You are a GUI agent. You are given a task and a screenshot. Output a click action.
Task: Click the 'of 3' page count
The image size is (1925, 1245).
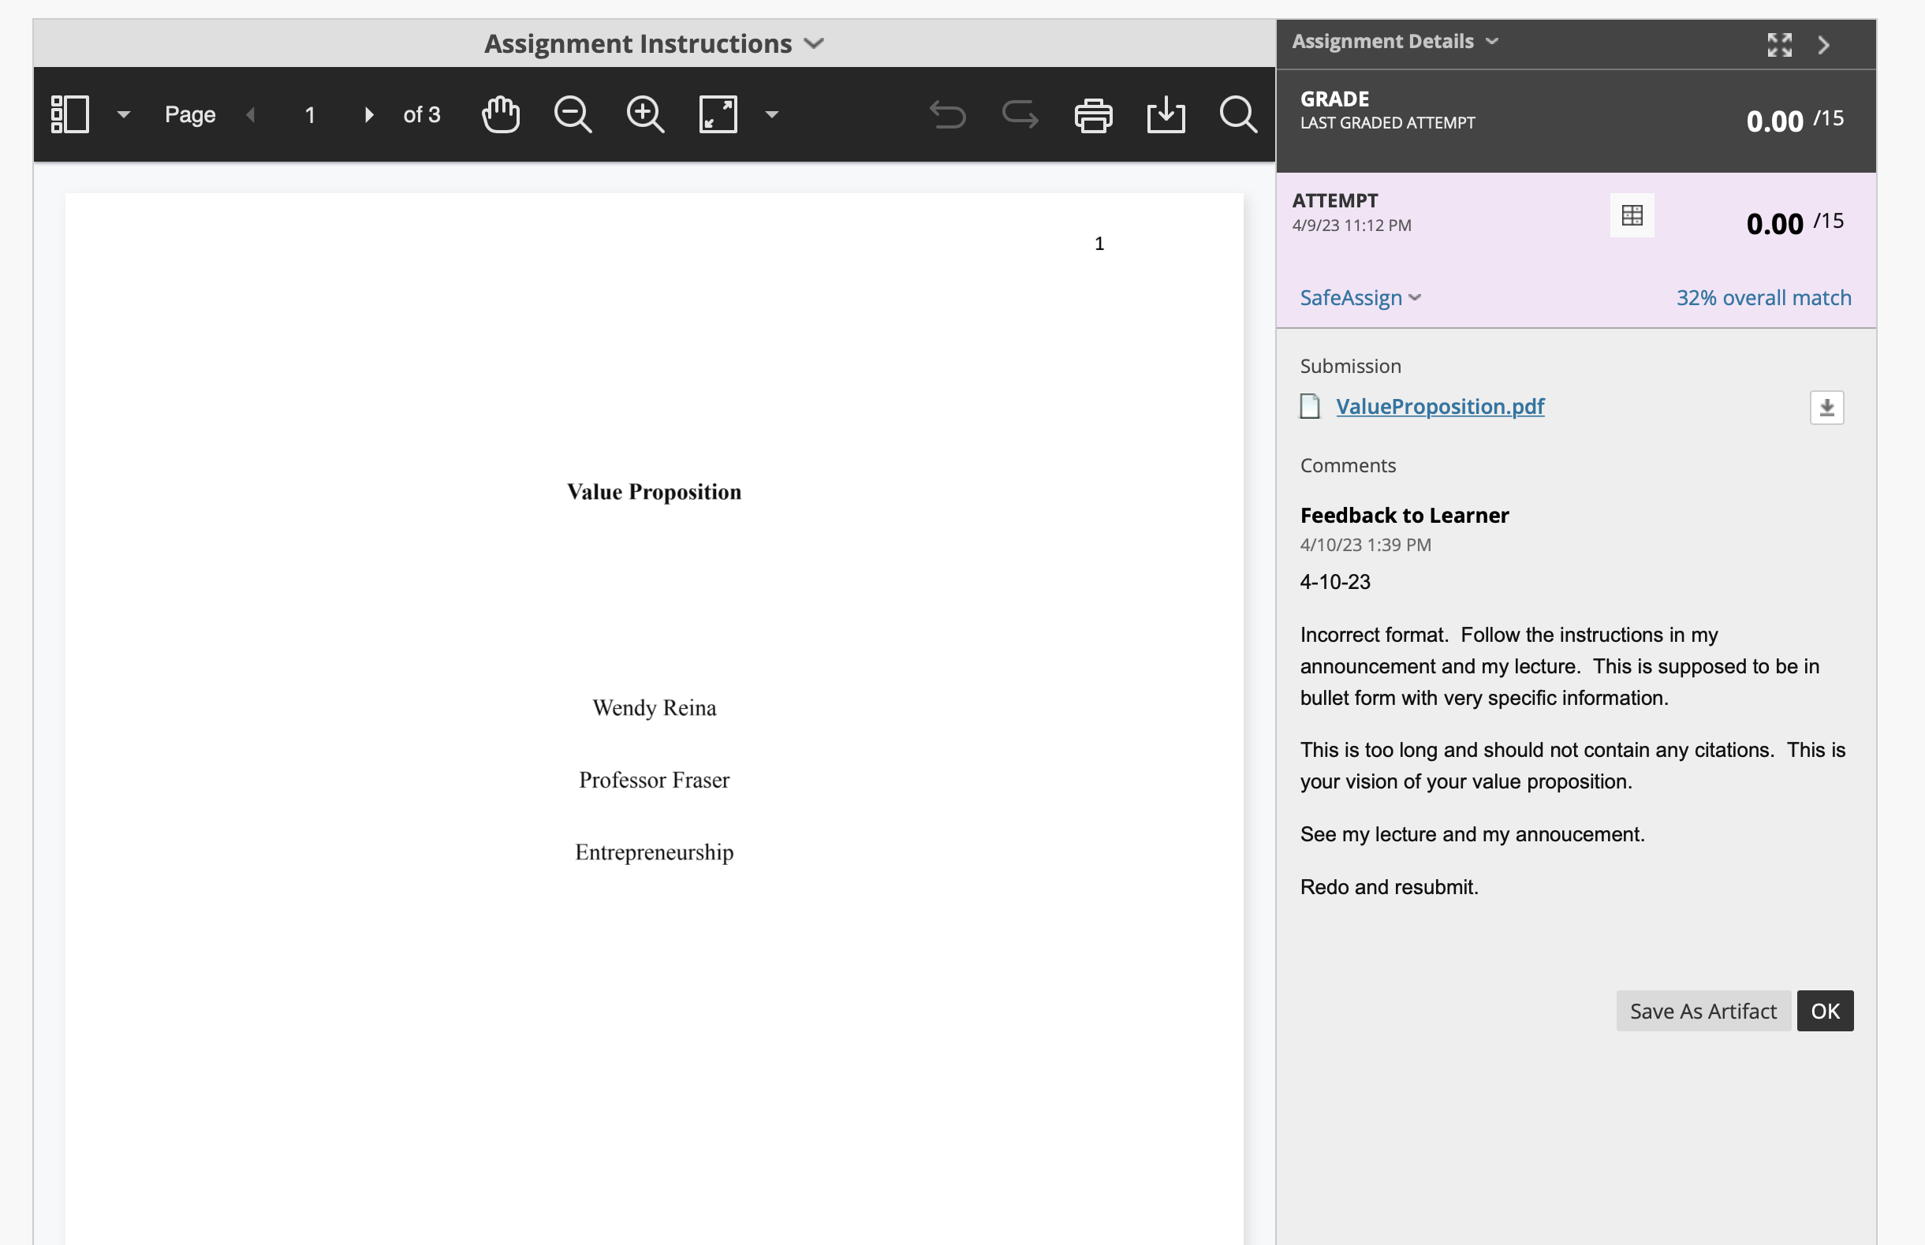point(421,115)
